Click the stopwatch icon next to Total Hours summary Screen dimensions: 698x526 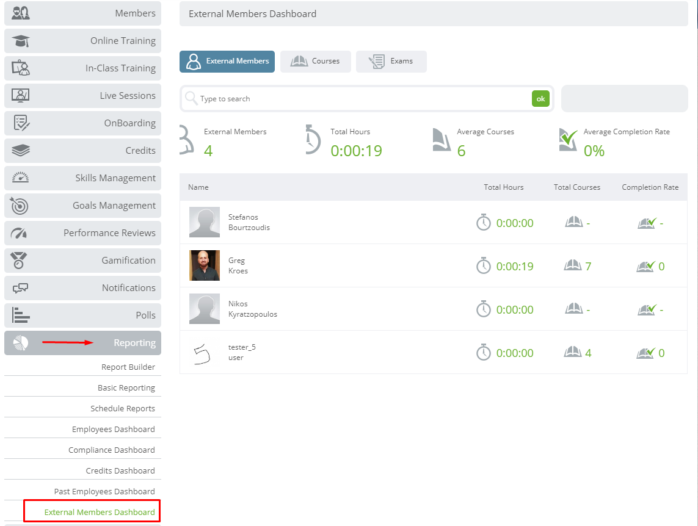pyautogui.click(x=313, y=140)
